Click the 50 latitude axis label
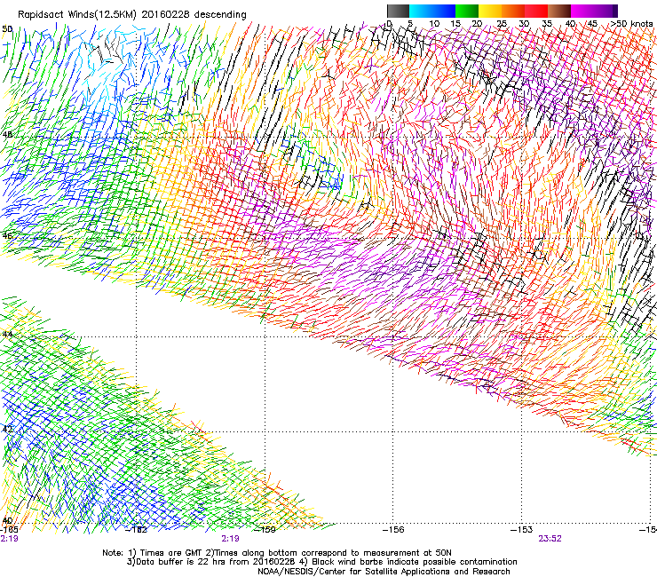Screen dimensions: 657x577 (7, 29)
